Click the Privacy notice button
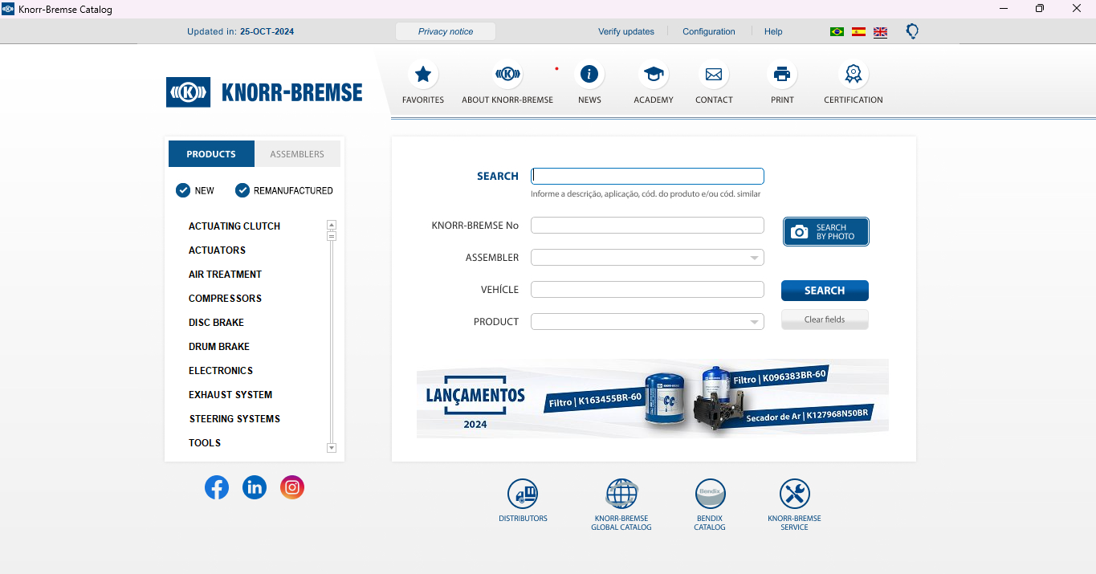This screenshot has height=574, width=1096. point(446,31)
